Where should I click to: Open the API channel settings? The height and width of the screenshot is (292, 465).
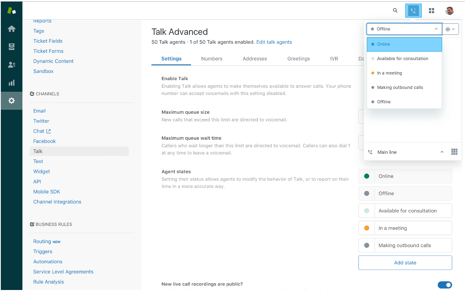(37, 181)
